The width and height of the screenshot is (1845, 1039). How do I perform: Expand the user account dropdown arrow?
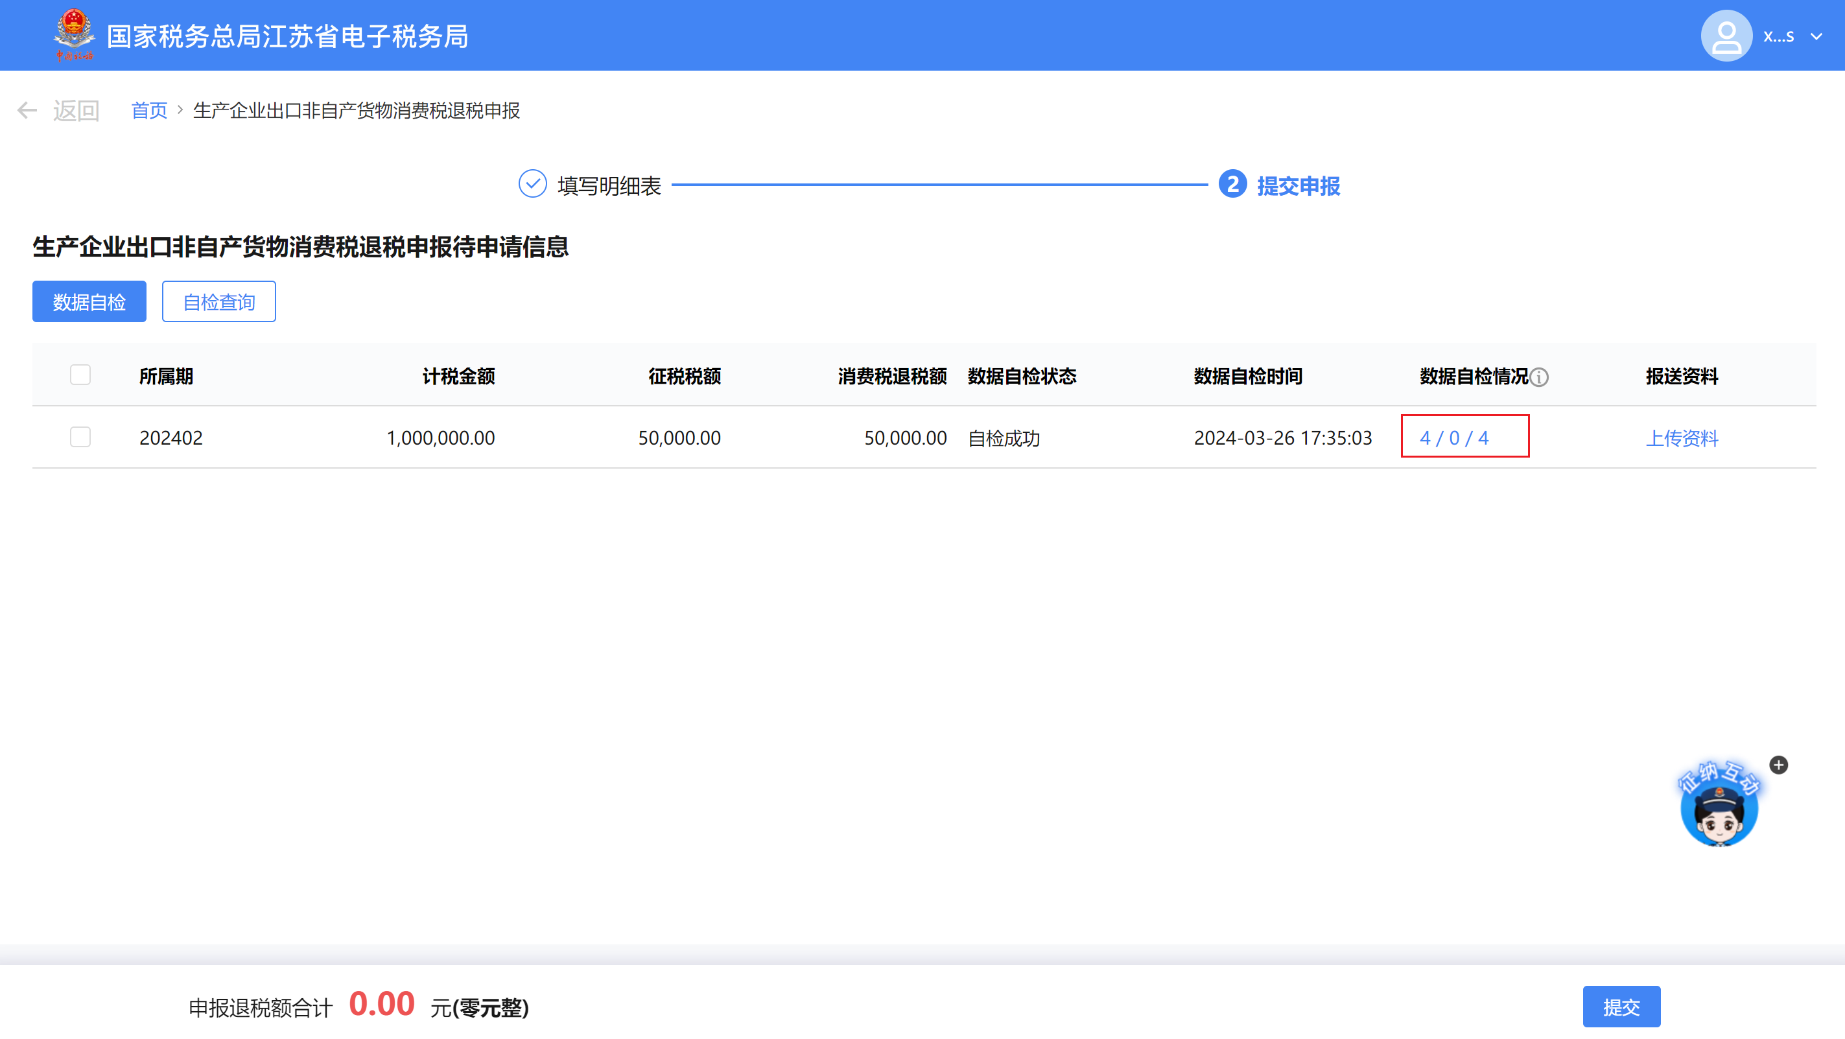tap(1816, 36)
